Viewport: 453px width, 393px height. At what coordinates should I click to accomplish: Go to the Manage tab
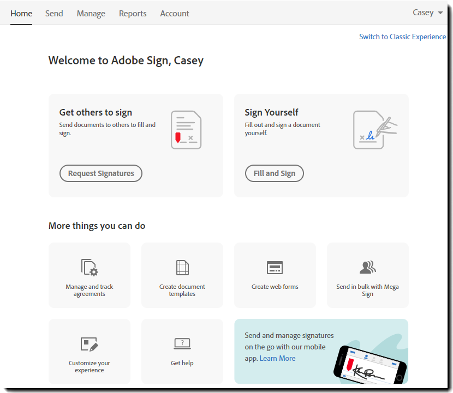(x=91, y=14)
